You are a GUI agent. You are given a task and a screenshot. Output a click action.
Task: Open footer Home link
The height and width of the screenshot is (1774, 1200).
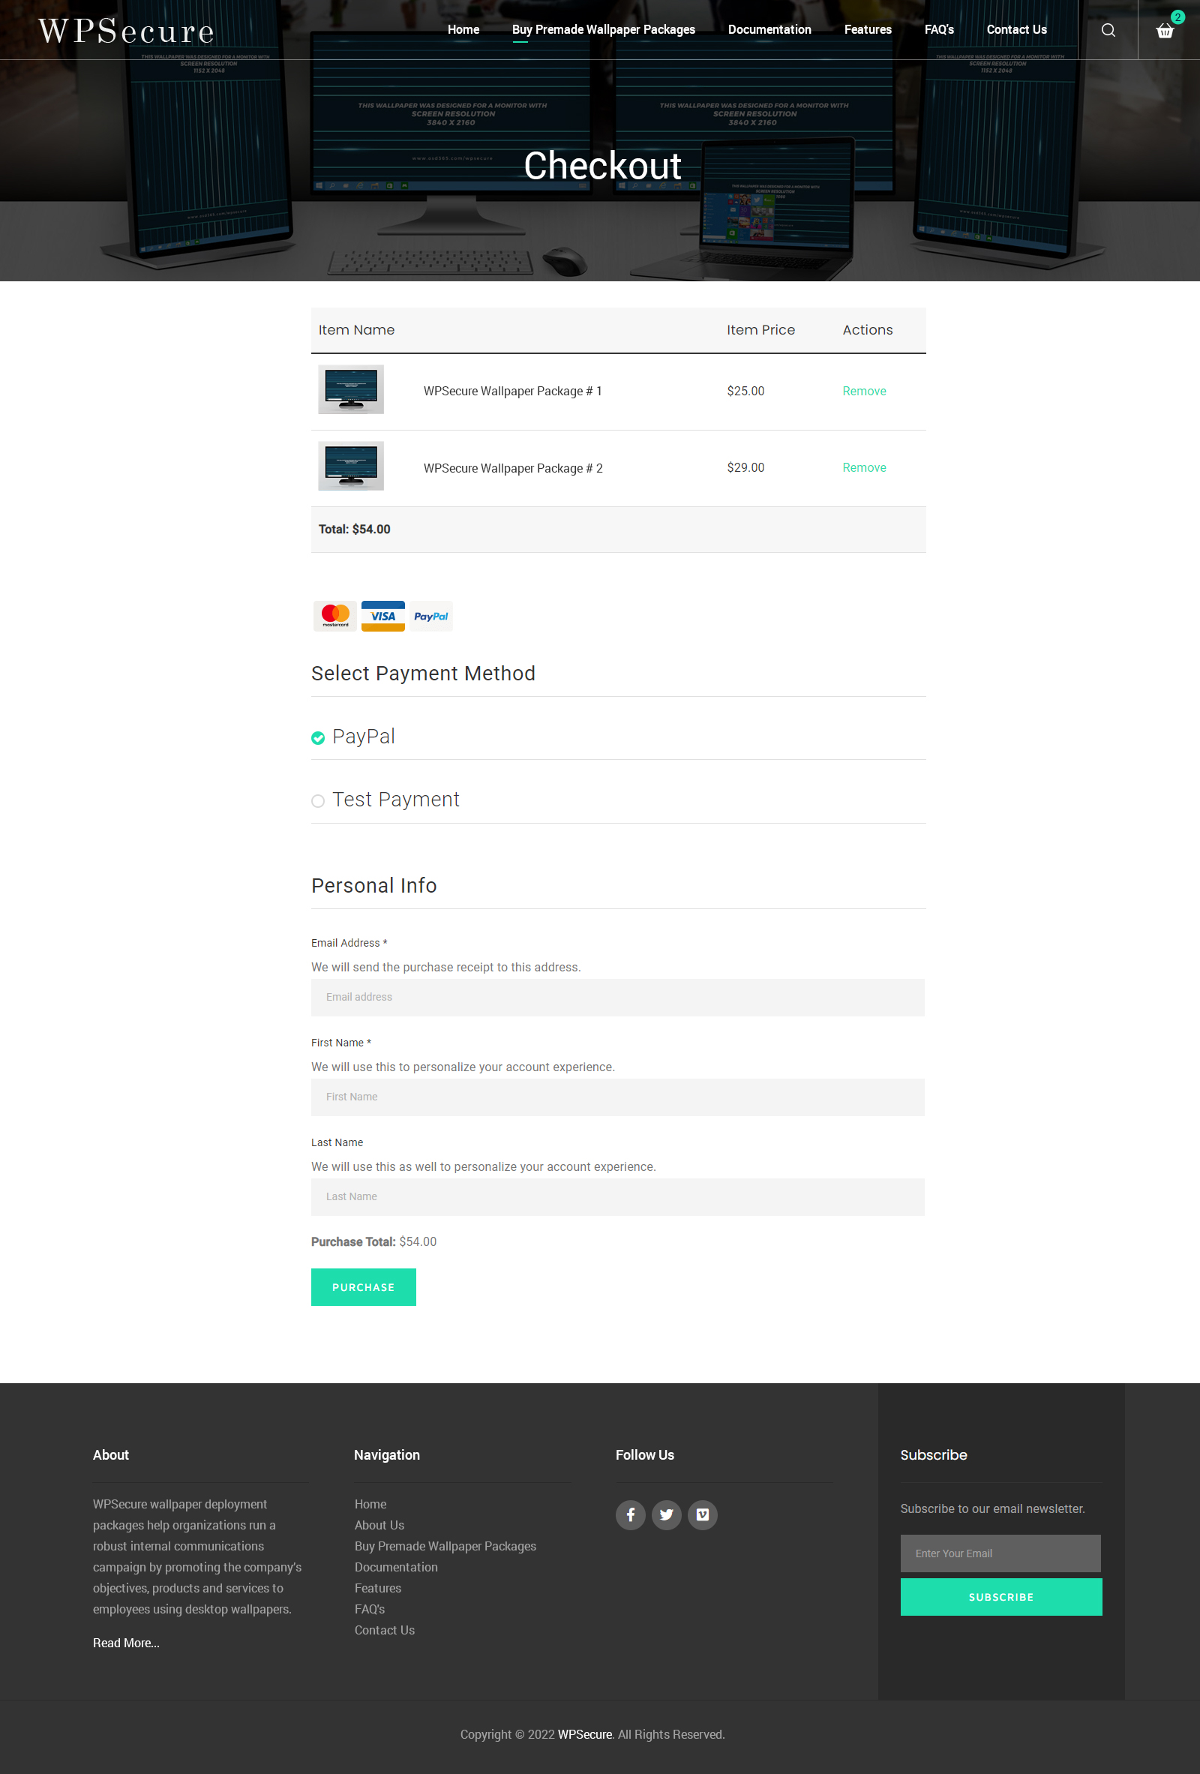[370, 1504]
